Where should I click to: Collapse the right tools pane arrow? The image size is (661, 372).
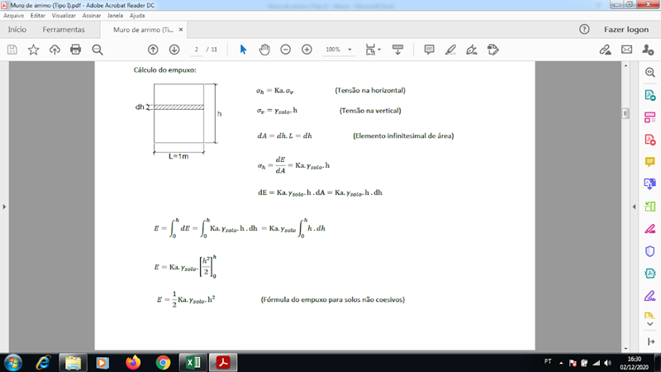(634, 207)
